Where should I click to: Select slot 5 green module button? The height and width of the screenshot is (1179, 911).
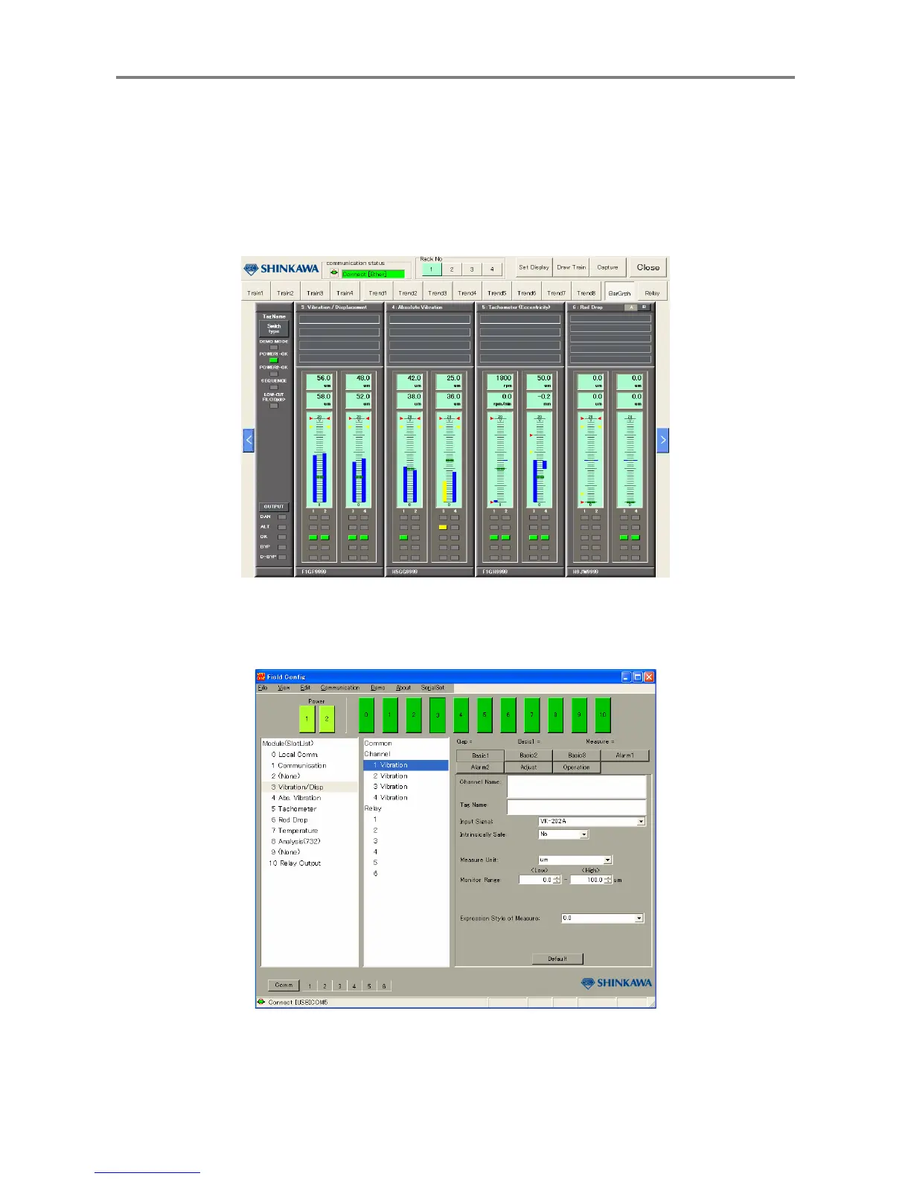pos(485,715)
